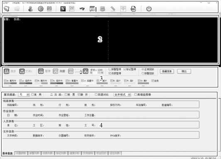Open a data file with the folder icon
Image resolution: width=221 pixels, height=159 pixels.
7,9
